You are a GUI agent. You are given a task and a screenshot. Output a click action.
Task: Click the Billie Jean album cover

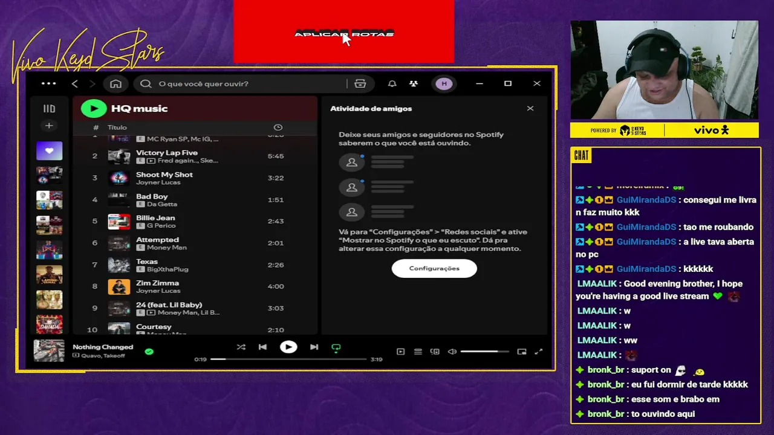point(119,221)
